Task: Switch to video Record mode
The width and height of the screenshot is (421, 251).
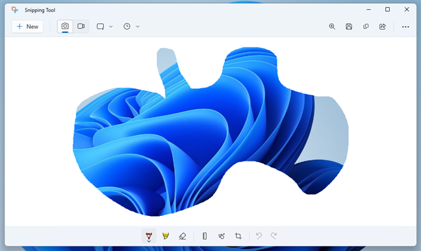Action: coord(81,27)
